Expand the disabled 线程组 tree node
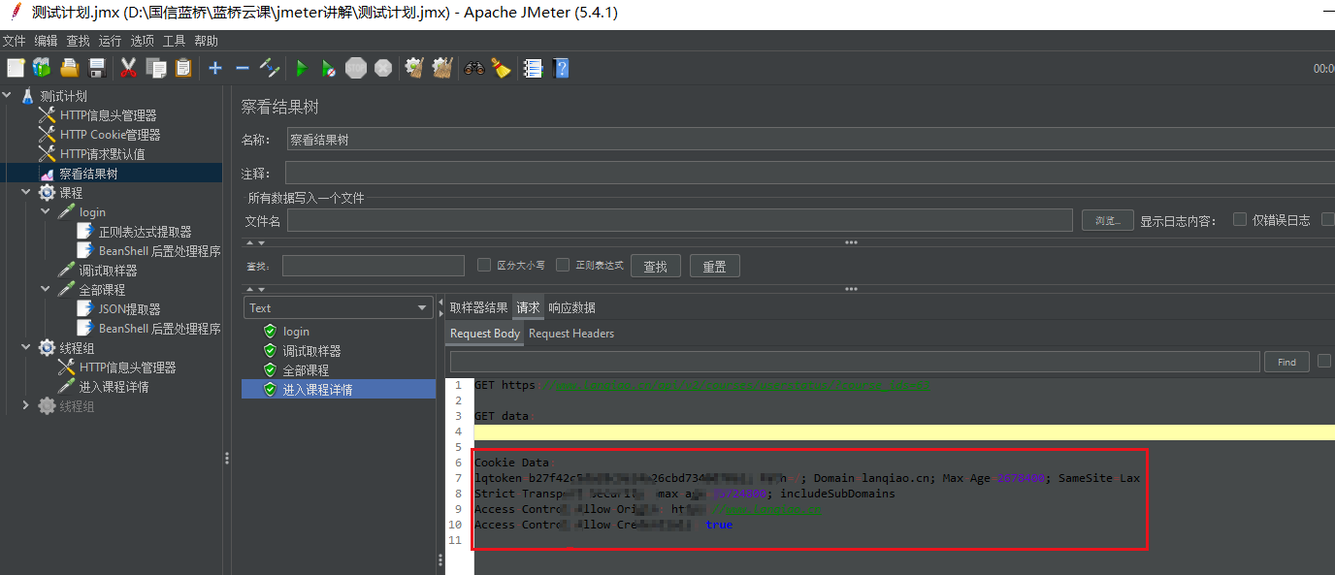The width and height of the screenshot is (1335, 575). 26,406
